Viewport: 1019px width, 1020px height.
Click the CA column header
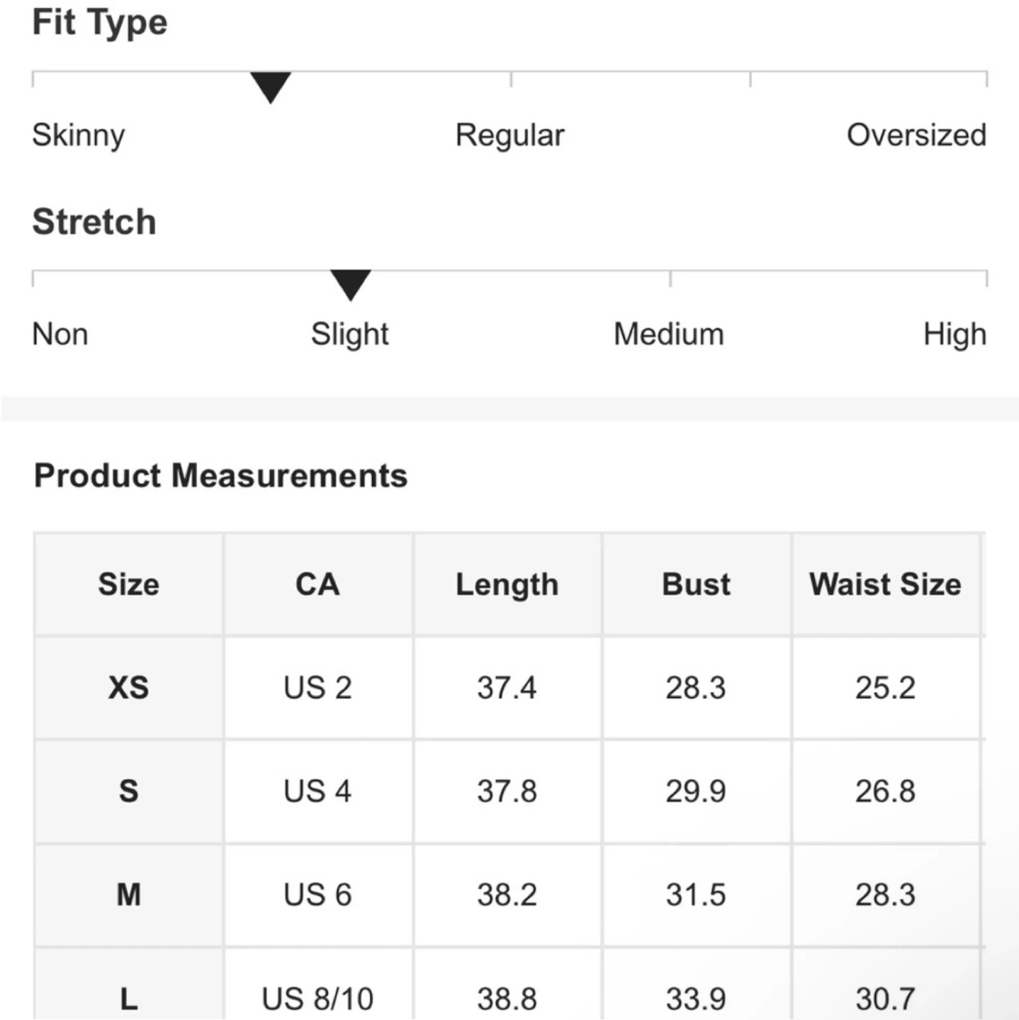(317, 584)
